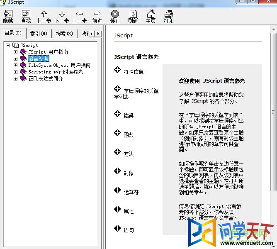The image size is (277, 249).
Task: Click the Forward (前进) arrow icon
Action: (x=97, y=14)
